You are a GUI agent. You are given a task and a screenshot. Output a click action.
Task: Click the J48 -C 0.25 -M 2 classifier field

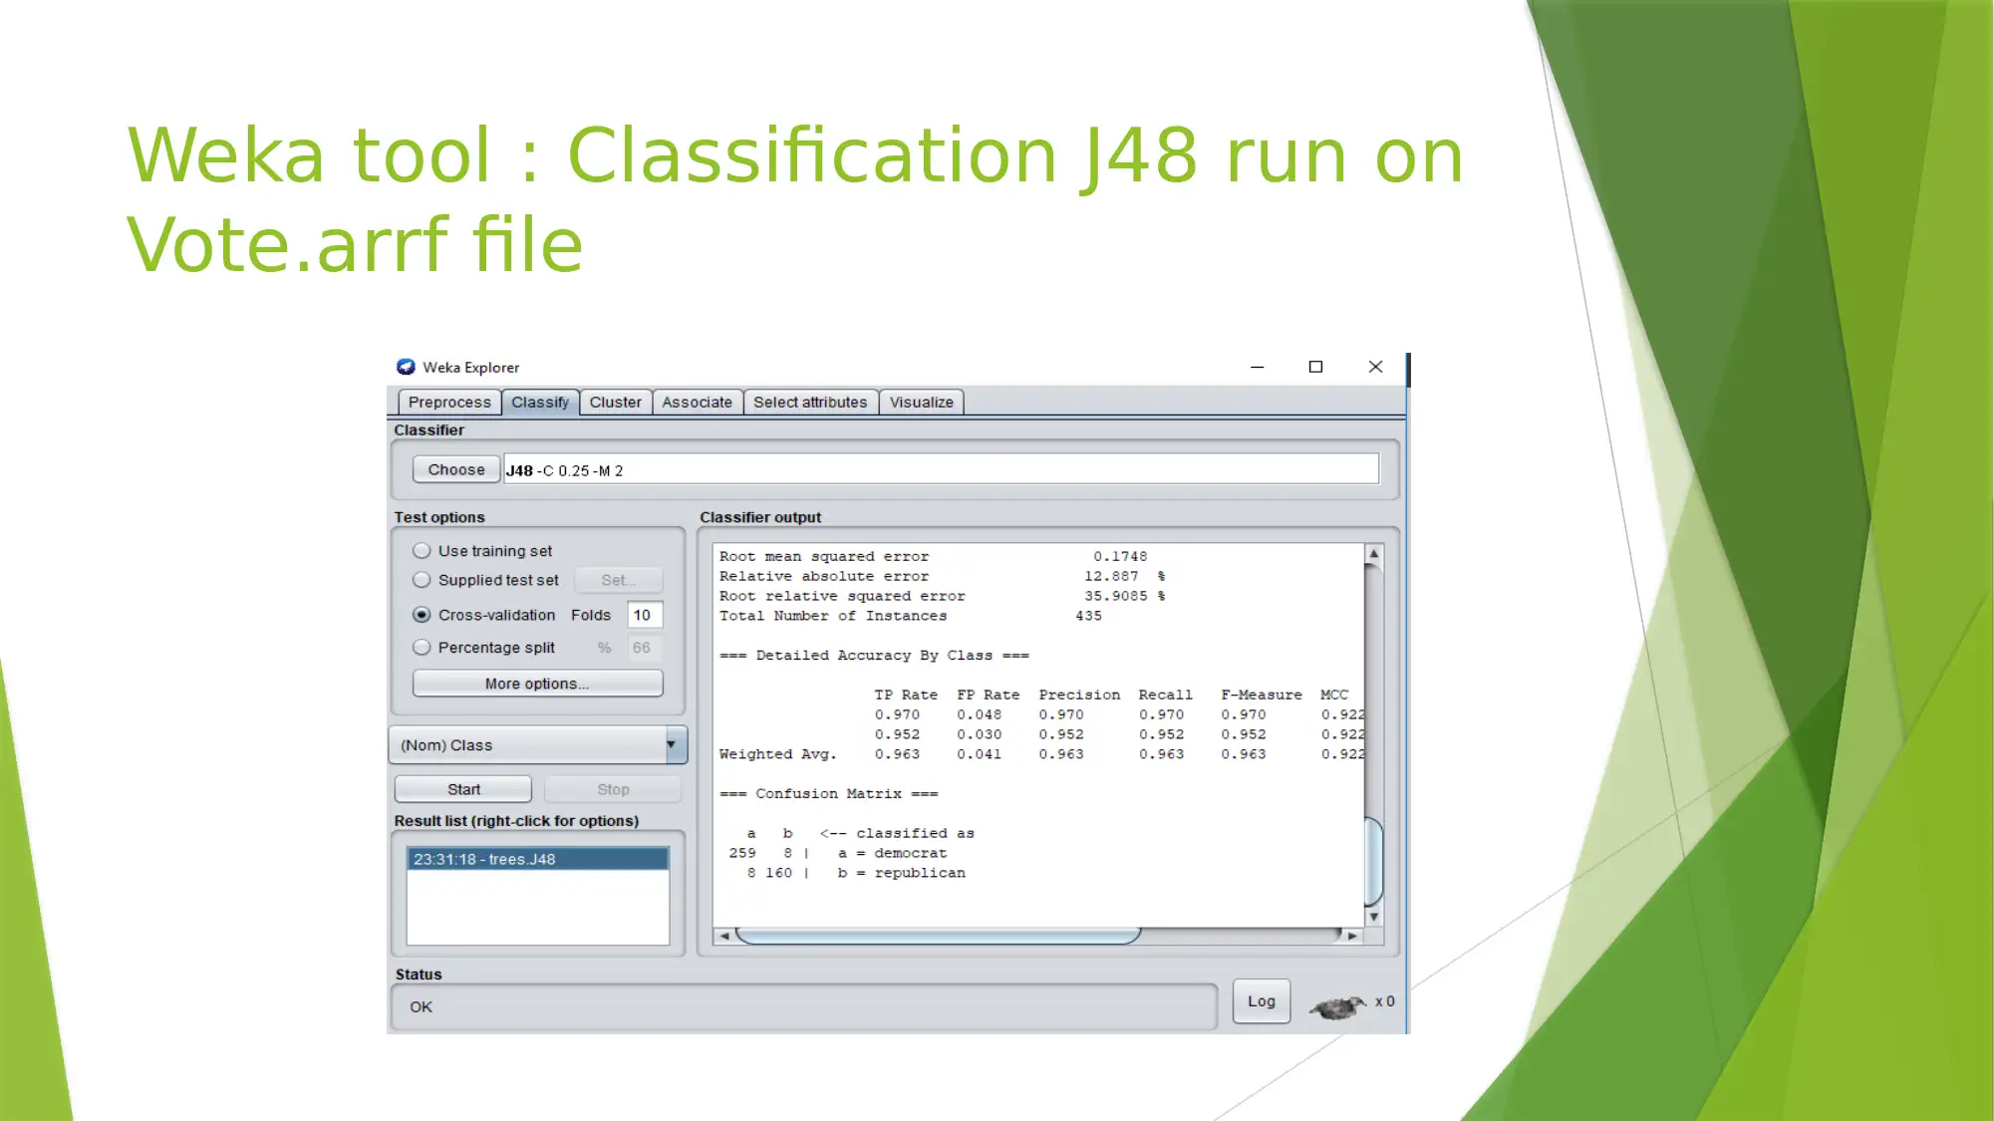click(942, 469)
